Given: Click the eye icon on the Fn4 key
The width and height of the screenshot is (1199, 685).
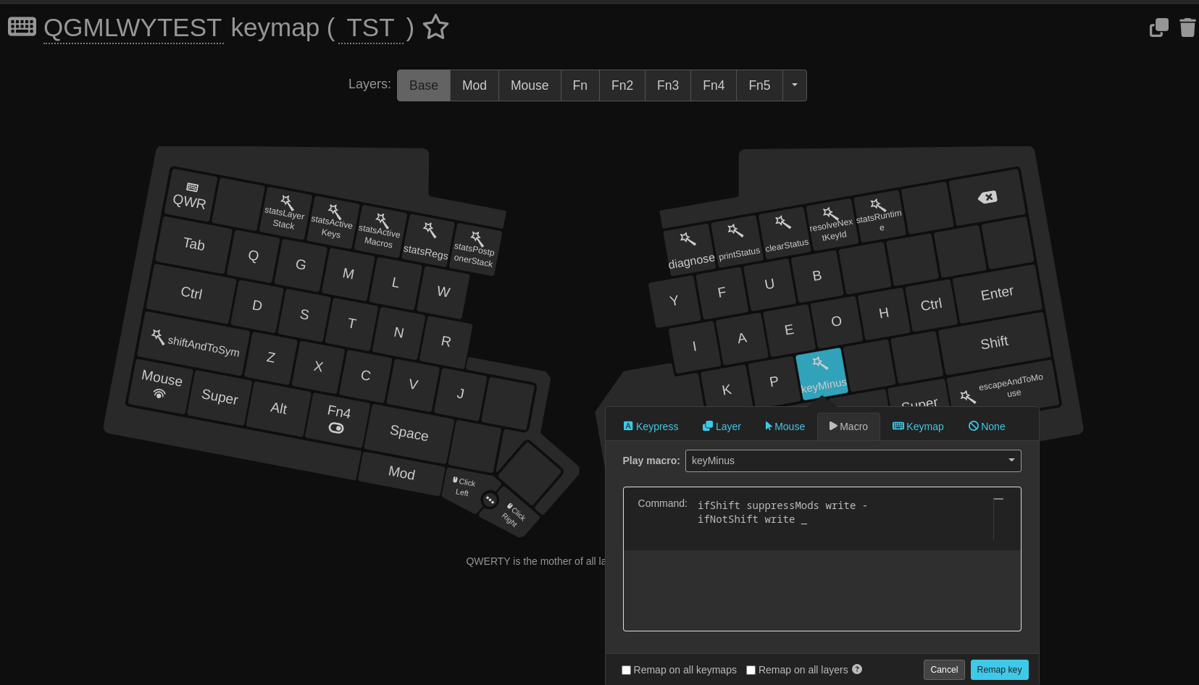Looking at the screenshot, I should coord(336,428).
